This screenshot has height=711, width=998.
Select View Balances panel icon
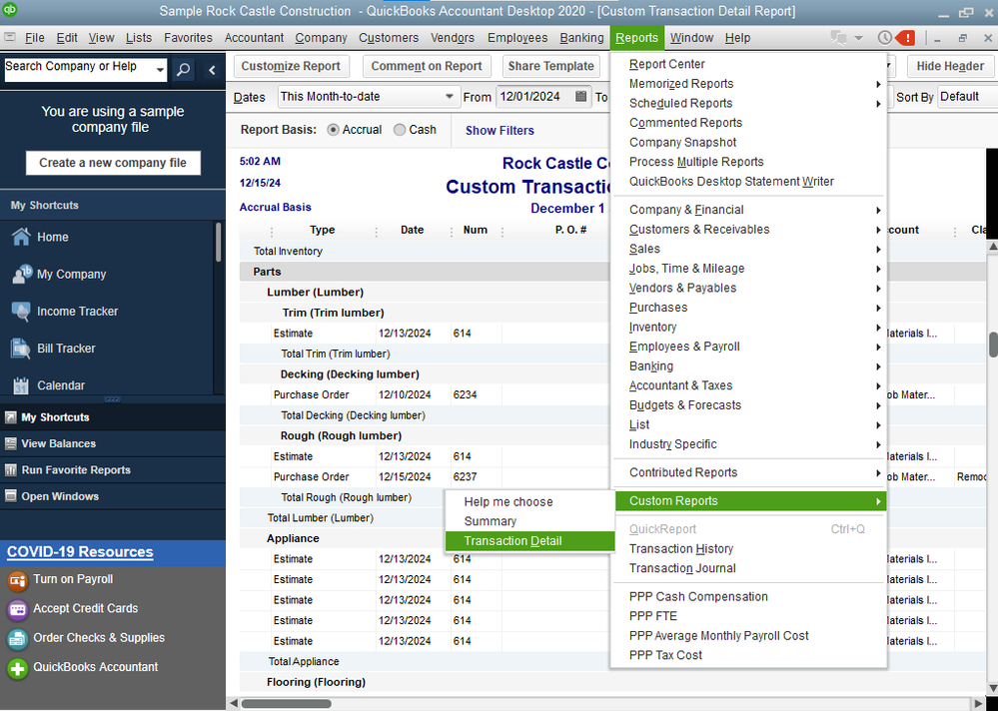pos(10,444)
